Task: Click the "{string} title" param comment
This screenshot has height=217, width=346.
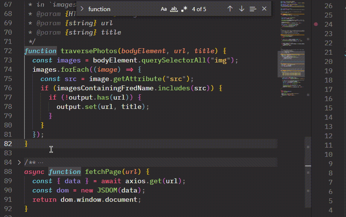Action: pyautogui.click(x=93, y=32)
